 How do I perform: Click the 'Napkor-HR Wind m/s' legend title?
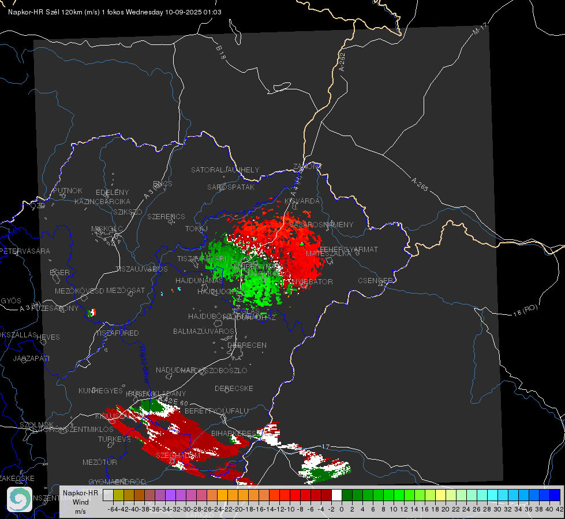click(x=80, y=502)
